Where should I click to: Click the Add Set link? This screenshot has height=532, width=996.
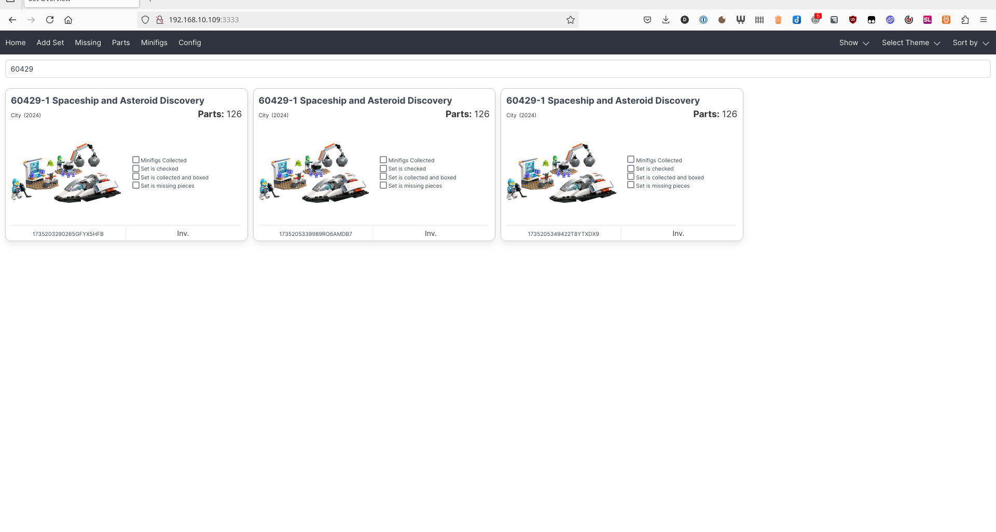(x=50, y=43)
